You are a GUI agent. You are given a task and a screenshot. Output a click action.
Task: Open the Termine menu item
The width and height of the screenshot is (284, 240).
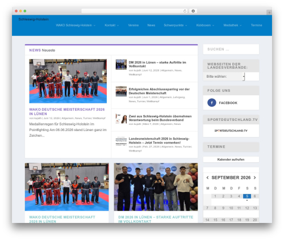(256, 25)
